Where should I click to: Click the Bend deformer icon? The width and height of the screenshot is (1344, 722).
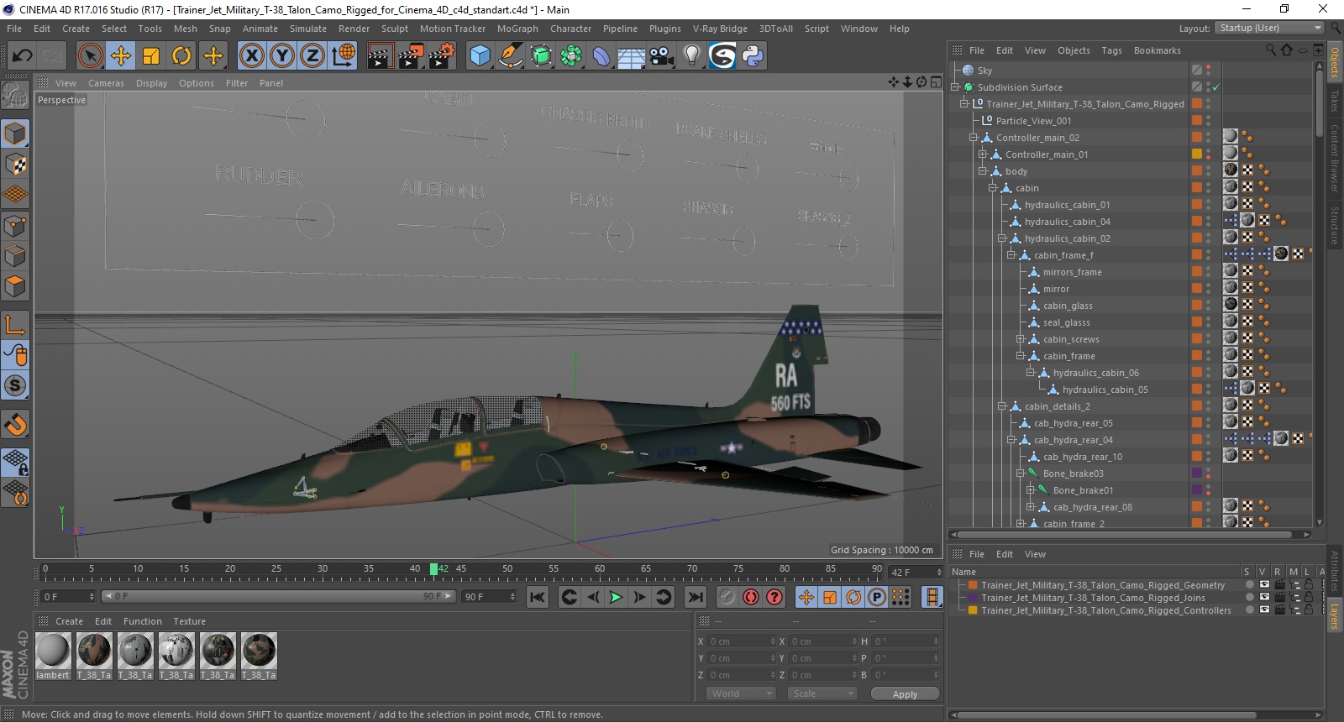pyautogui.click(x=602, y=56)
